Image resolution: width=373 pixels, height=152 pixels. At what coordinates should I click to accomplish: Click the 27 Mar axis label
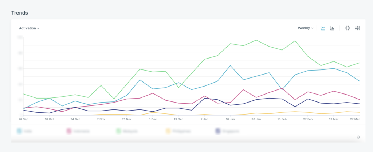tap(355, 119)
